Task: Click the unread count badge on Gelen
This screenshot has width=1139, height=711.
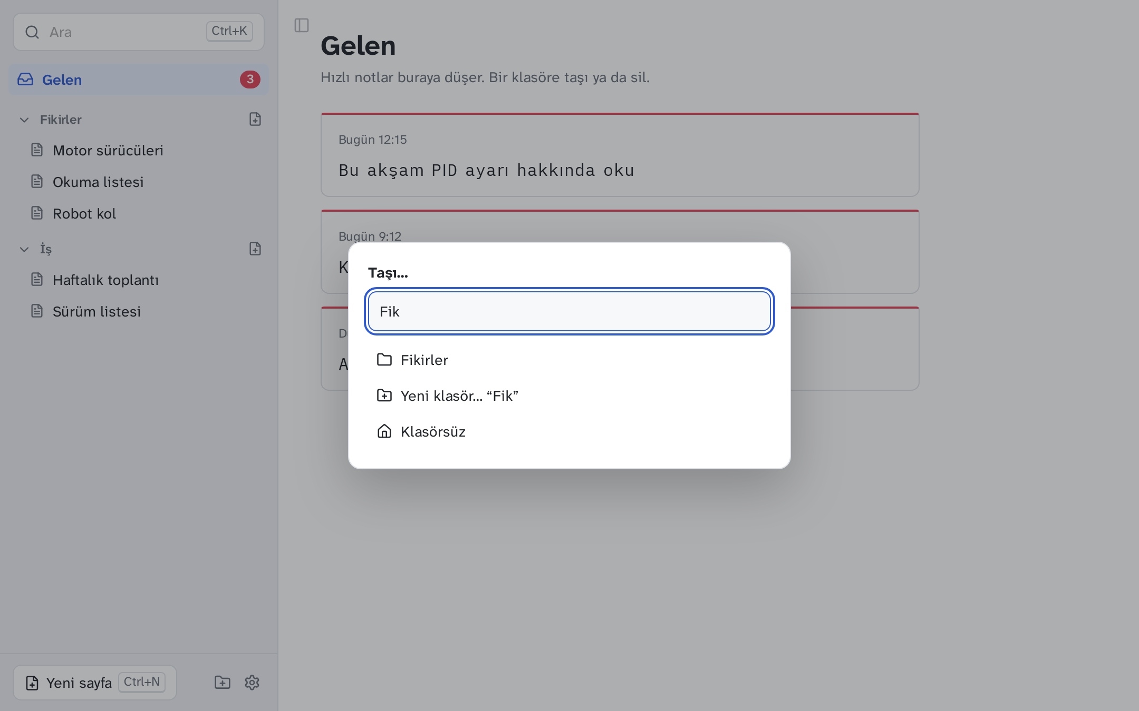Action: [250, 80]
